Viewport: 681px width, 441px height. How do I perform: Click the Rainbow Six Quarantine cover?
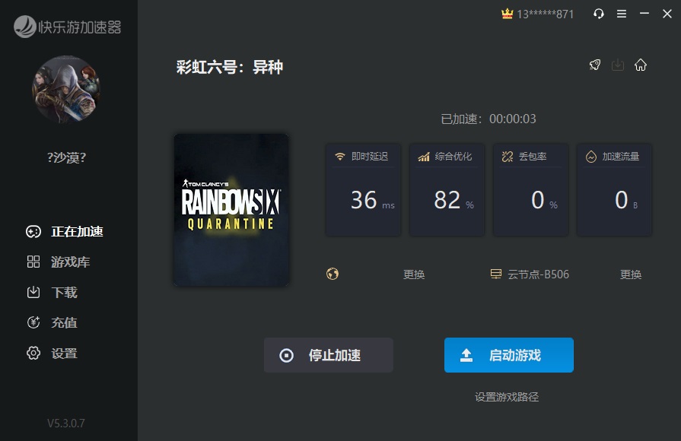(x=231, y=210)
